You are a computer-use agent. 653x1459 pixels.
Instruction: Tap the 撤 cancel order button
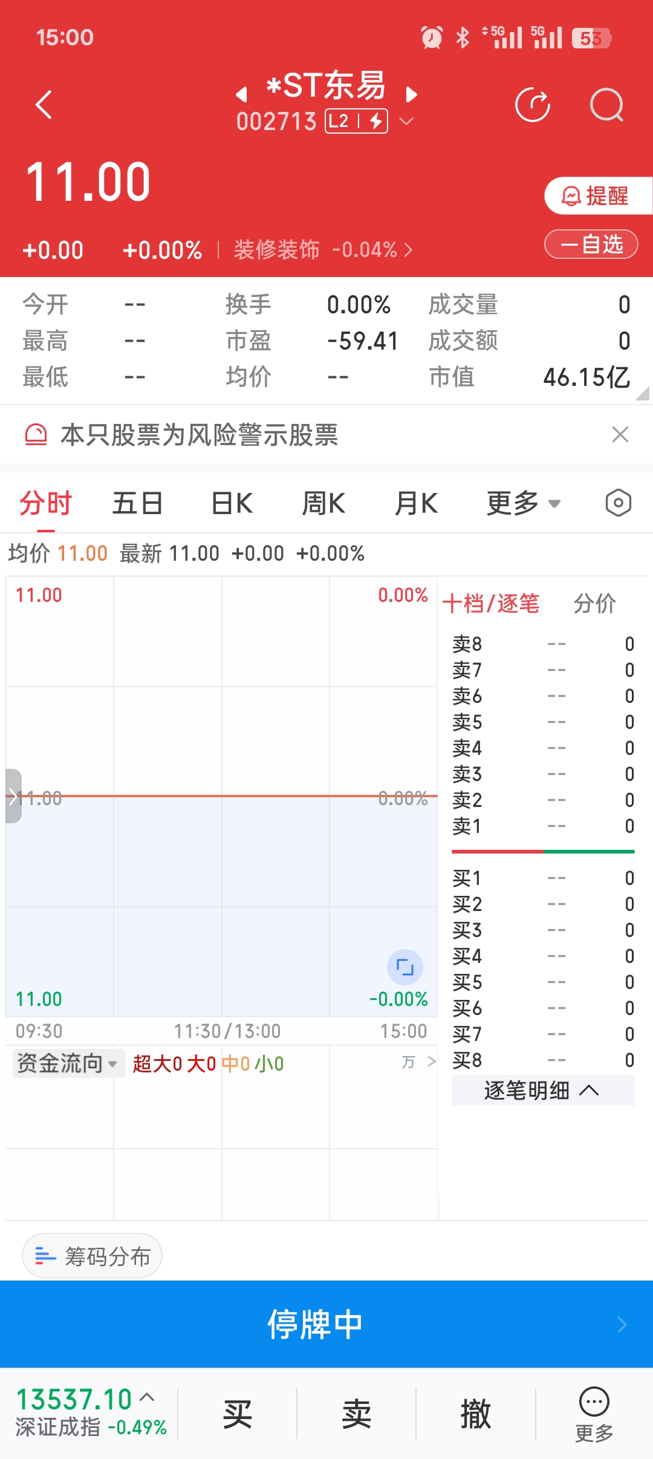tap(476, 1414)
